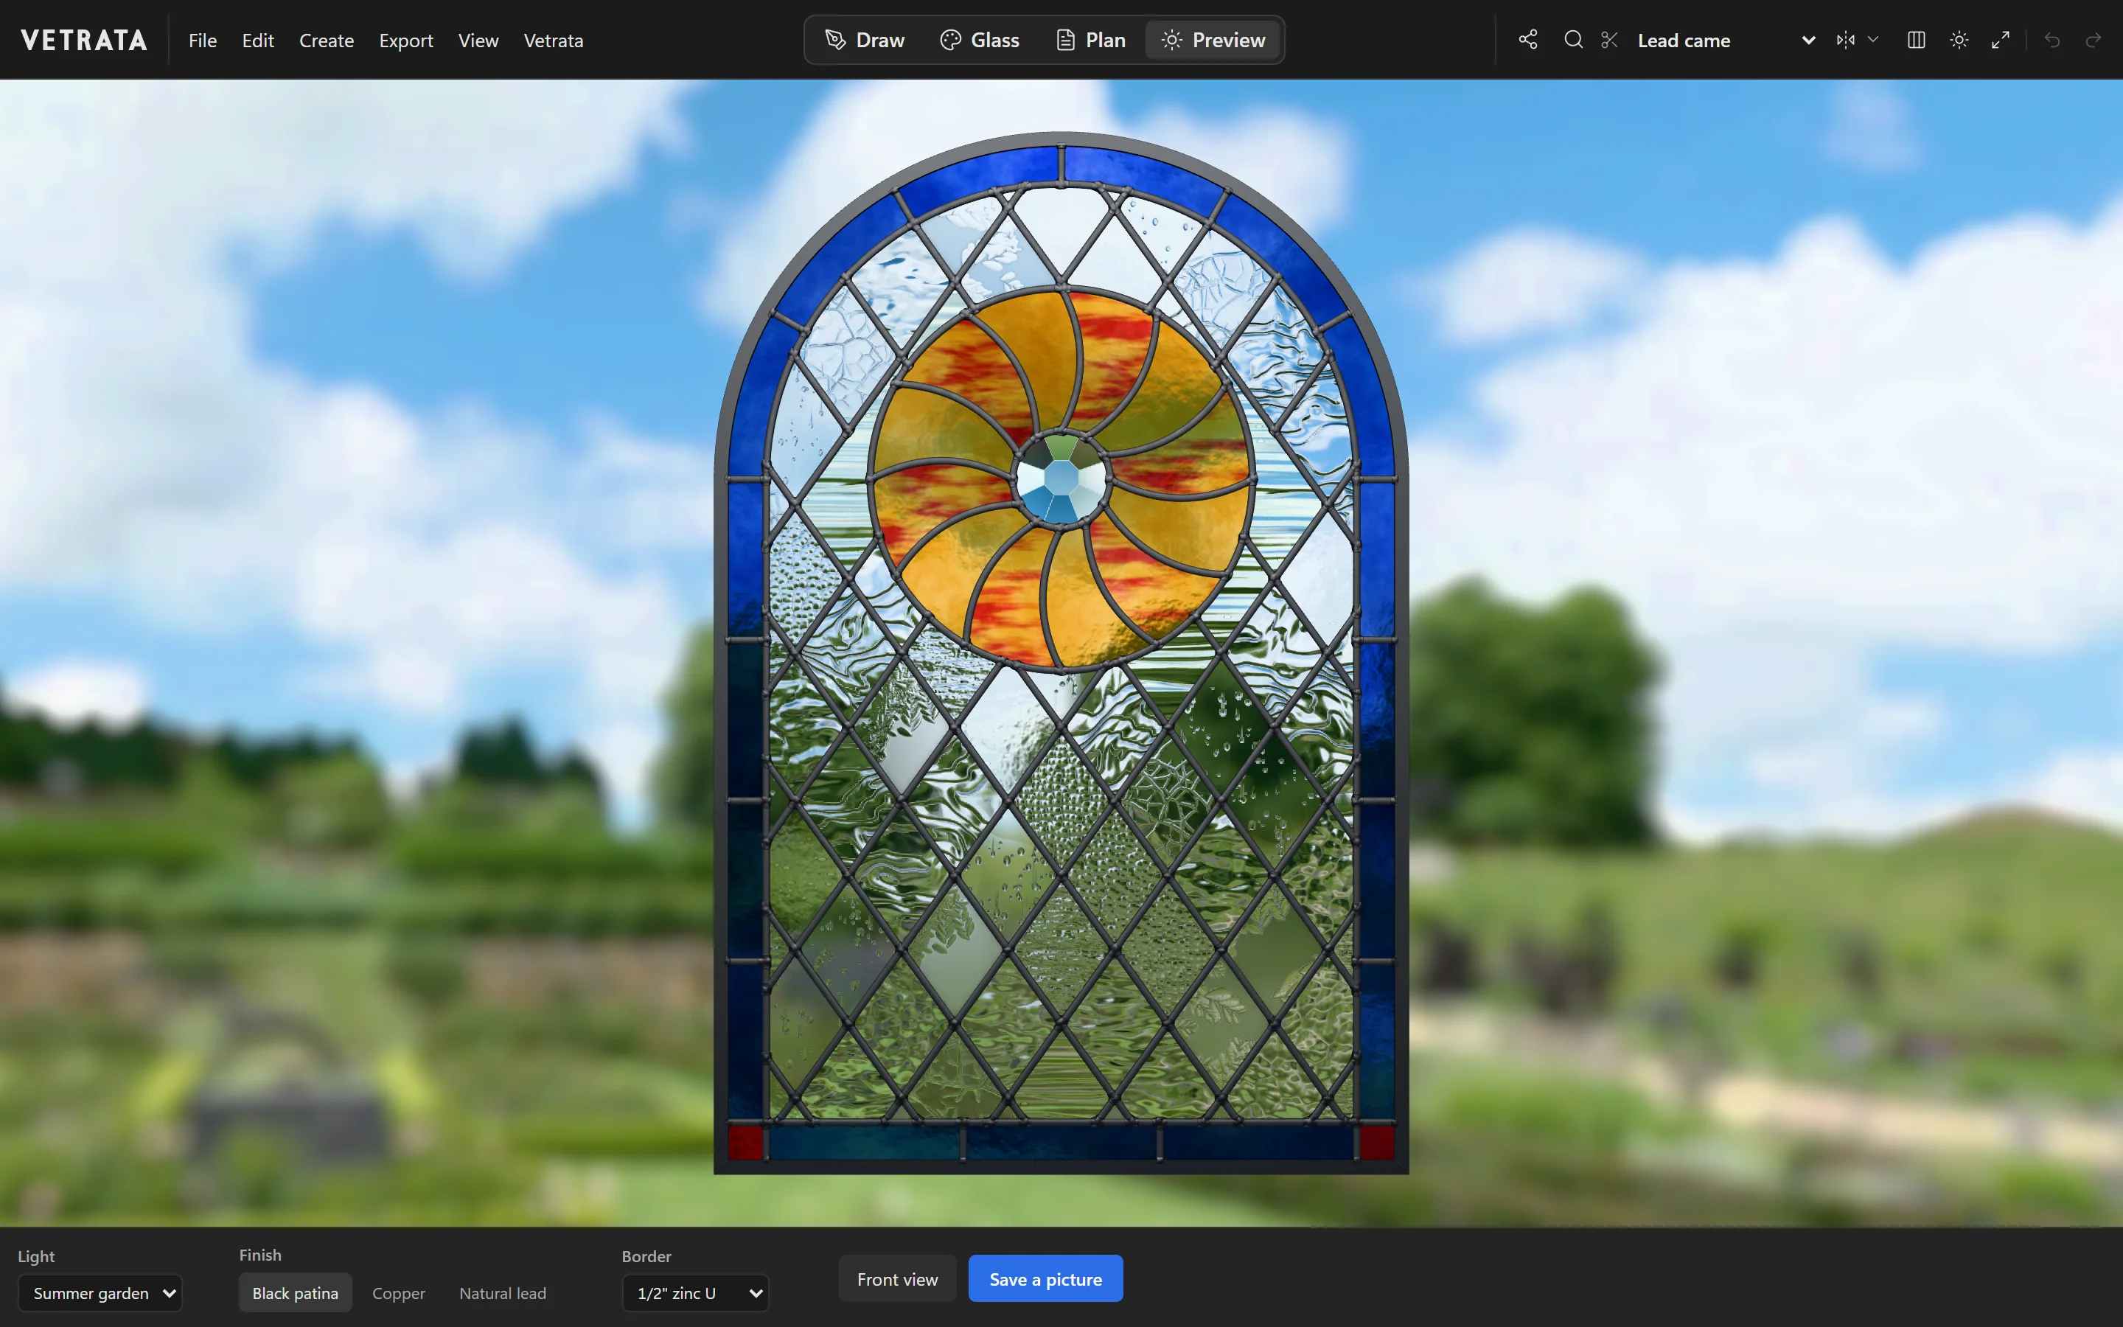Open the Lead came dropdown
This screenshot has width=2123, height=1327.
(1725, 41)
